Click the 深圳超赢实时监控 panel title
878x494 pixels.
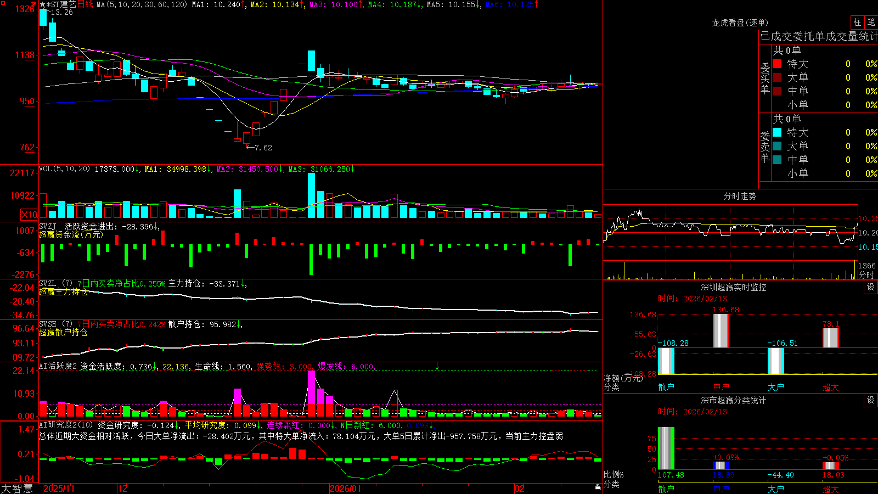click(x=733, y=287)
